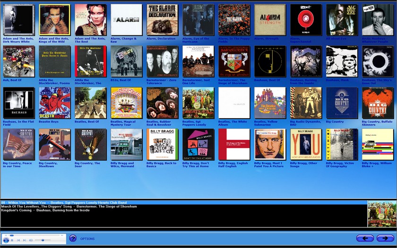Open Arctic Monkeys - Whatever People album
The height and width of the screenshot is (248, 397).
coord(378,20)
